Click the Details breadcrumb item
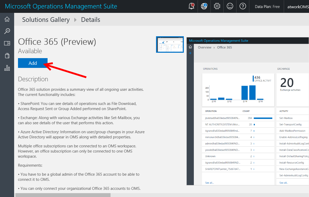Screen dimensions: 309x197 [90, 20]
